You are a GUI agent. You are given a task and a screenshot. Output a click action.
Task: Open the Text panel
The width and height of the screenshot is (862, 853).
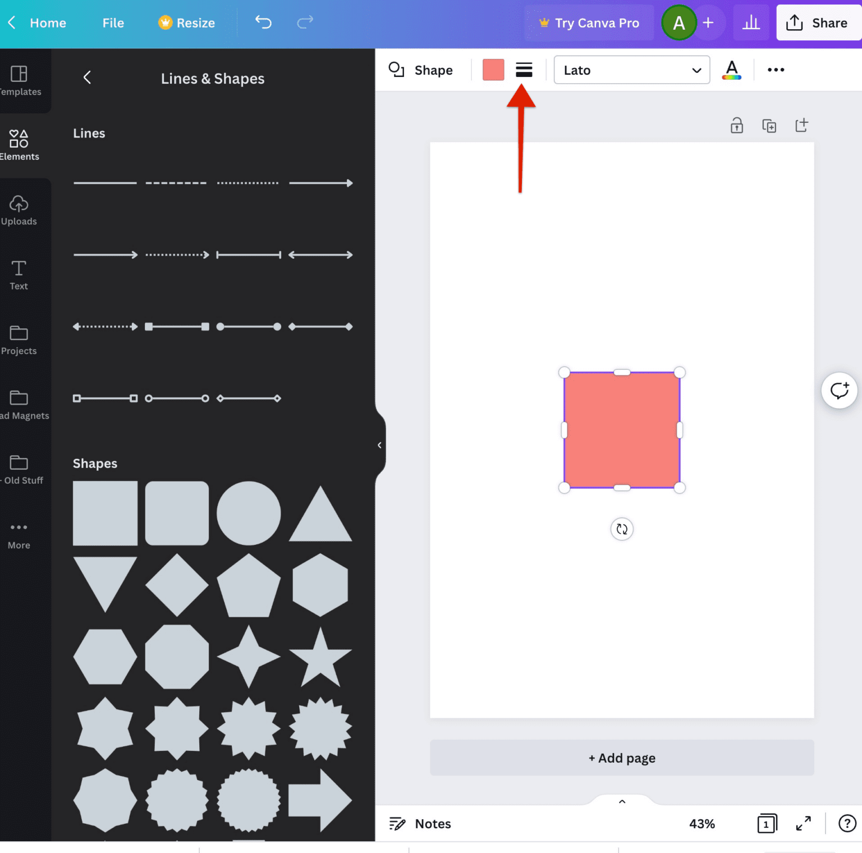pyautogui.click(x=19, y=275)
